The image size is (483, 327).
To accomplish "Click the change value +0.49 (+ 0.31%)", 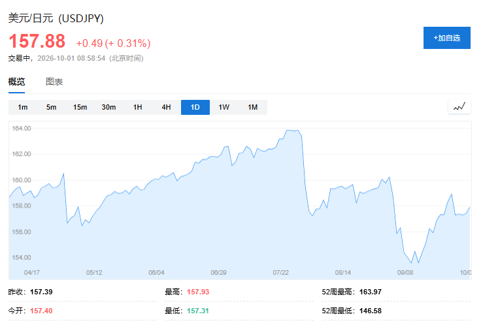I will coord(113,43).
